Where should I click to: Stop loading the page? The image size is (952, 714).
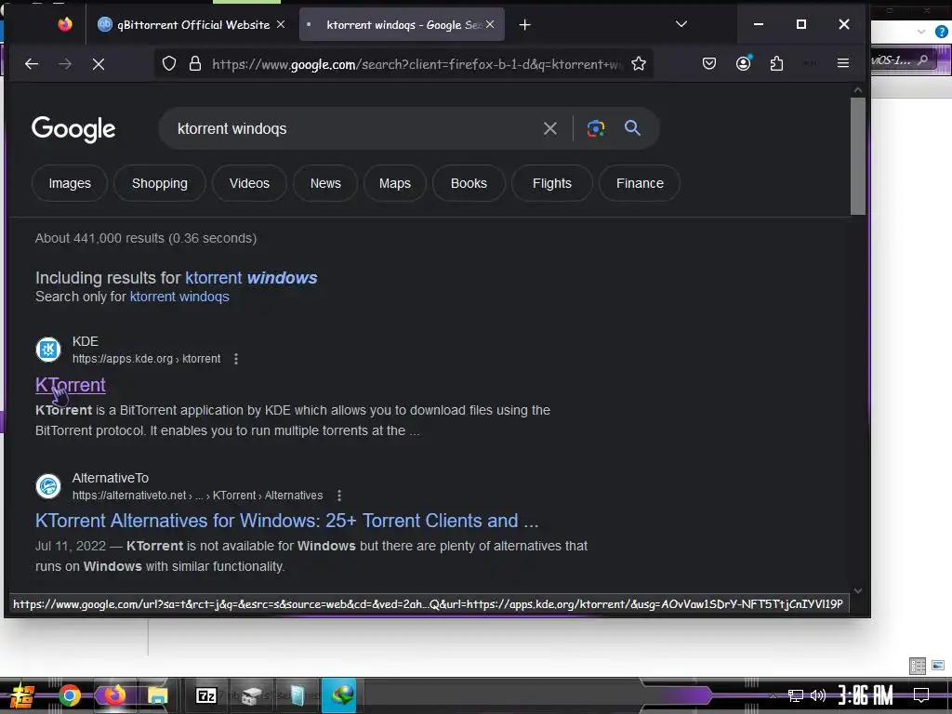99,64
